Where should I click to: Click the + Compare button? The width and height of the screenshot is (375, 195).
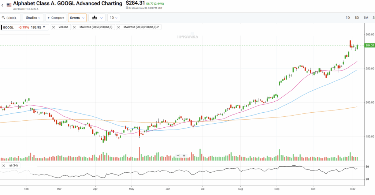click(56, 18)
